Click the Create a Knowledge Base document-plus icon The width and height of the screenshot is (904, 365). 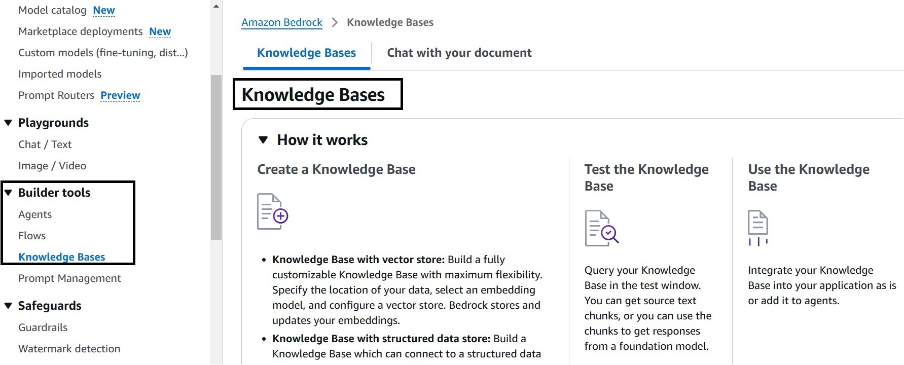pyautogui.click(x=273, y=211)
